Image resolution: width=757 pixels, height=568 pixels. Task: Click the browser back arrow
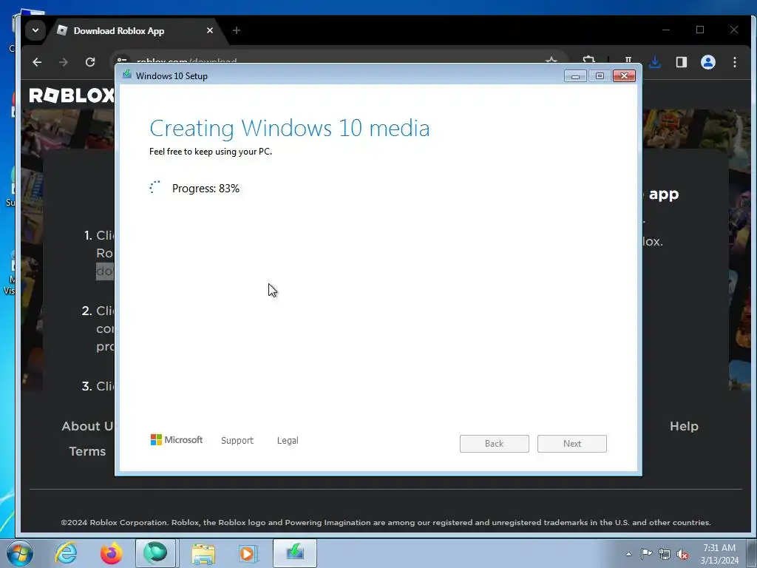37,62
